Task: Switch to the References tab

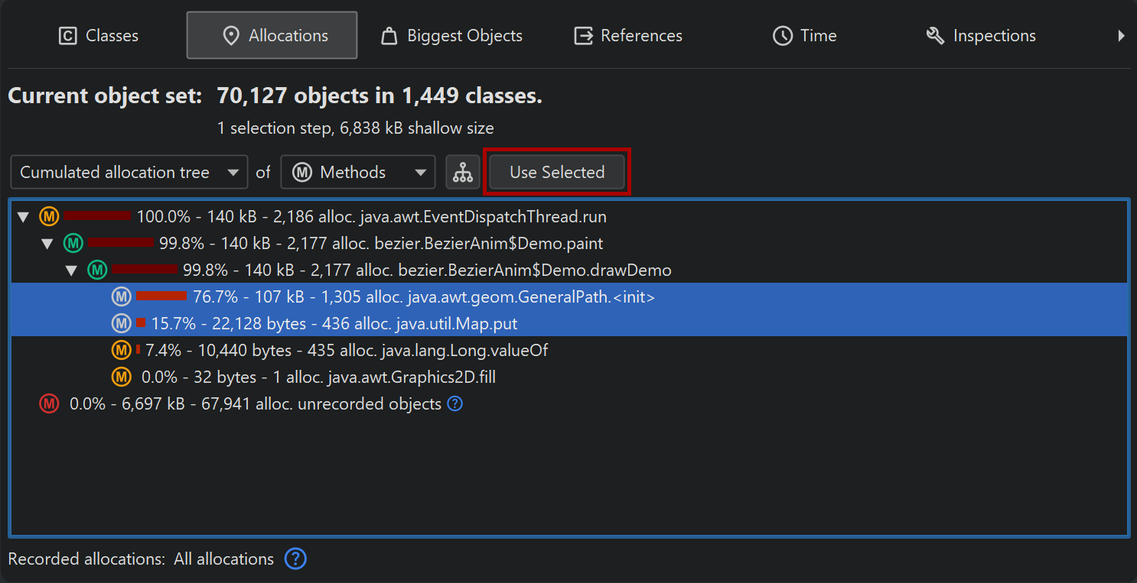Action: [628, 36]
